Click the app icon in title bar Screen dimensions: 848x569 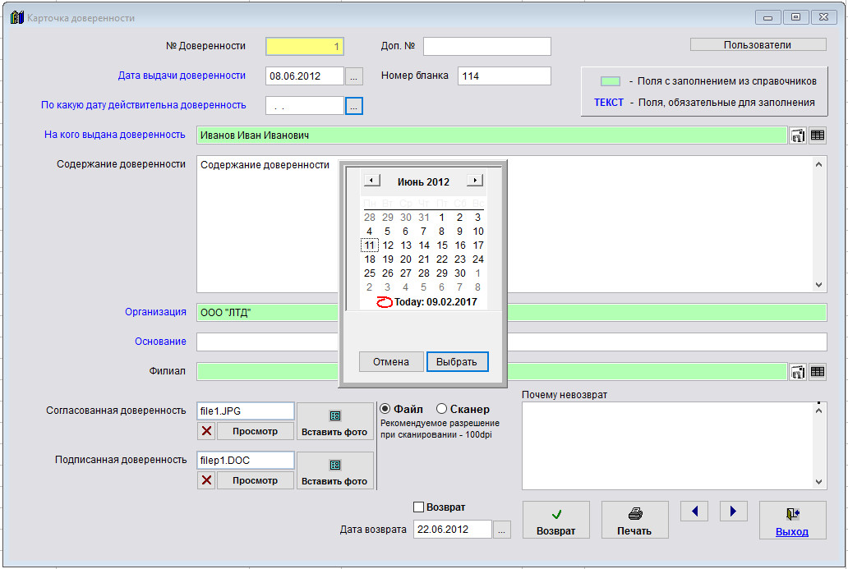[16, 18]
